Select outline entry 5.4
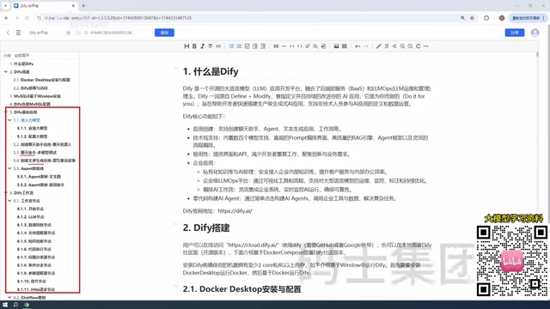The width and height of the screenshot is (550, 309). click(45, 161)
